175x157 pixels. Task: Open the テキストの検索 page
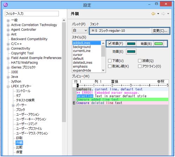click(x=25, y=100)
